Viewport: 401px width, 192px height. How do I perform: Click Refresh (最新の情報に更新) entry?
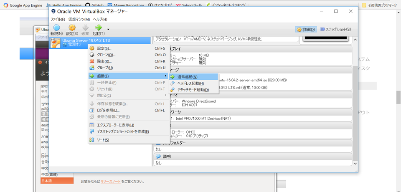(129, 117)
